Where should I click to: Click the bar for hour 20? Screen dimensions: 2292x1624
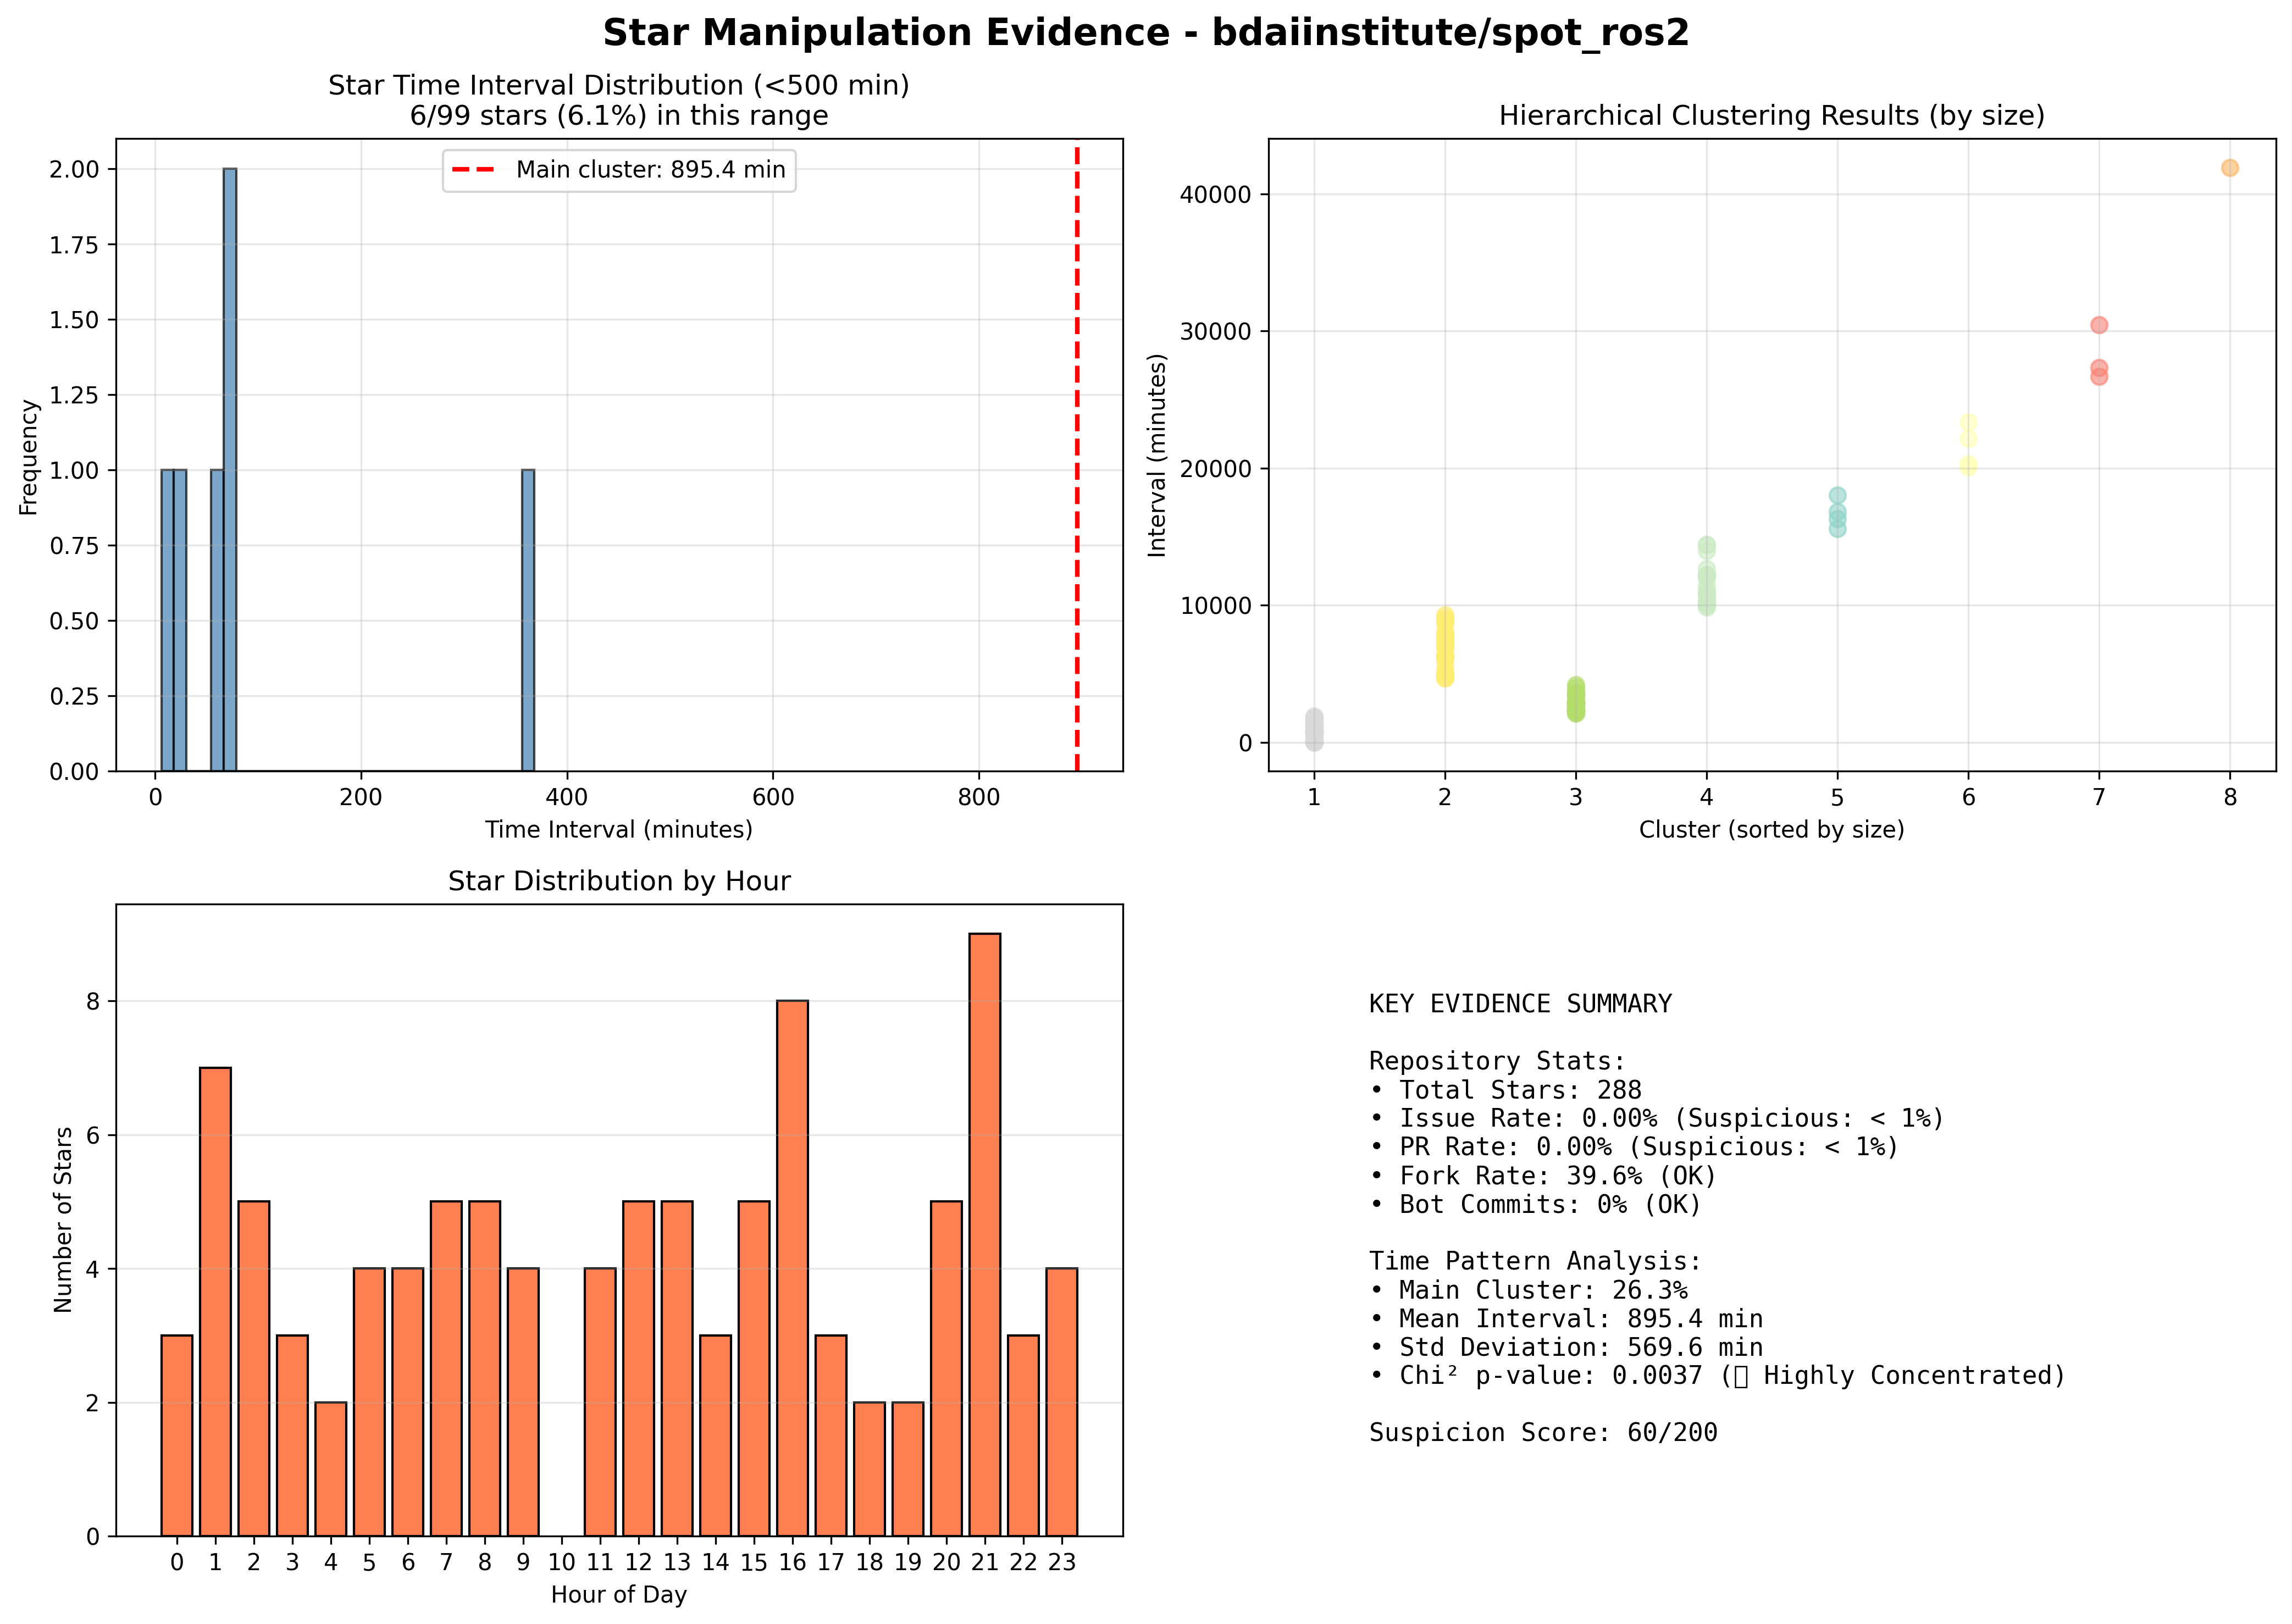(x=946, y=1368)
